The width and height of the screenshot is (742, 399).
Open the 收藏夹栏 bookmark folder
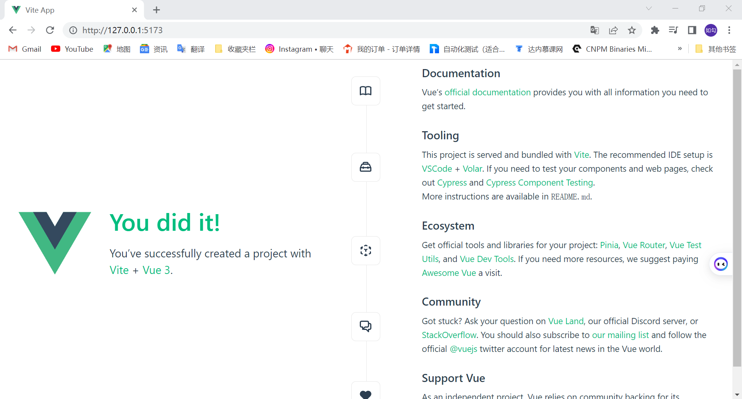(235, 49)
